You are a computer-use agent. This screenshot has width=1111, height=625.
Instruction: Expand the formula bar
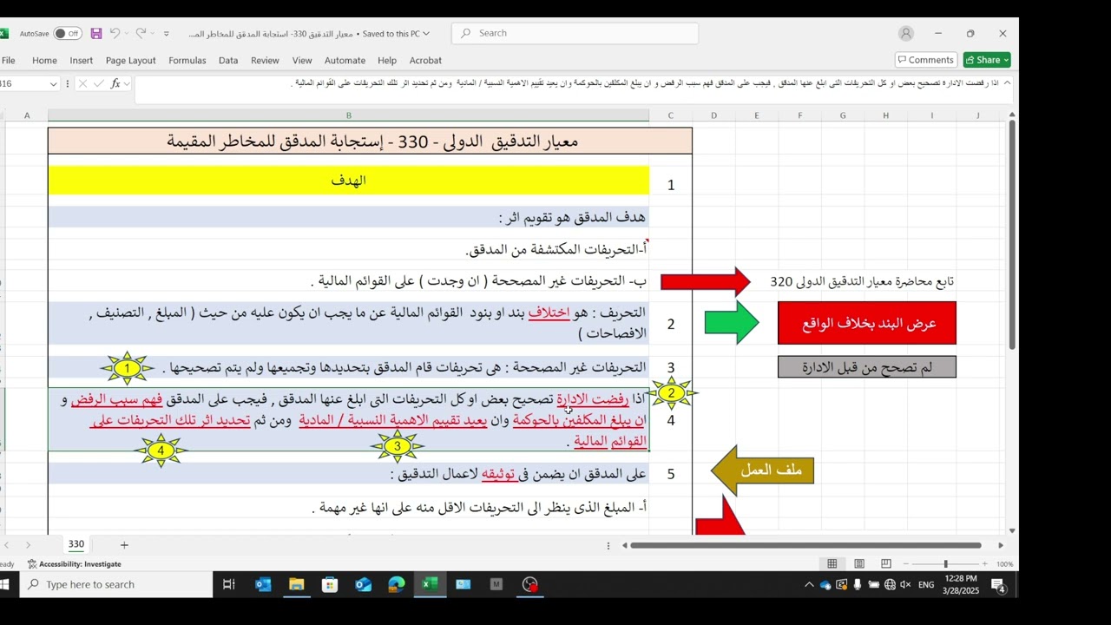pyautogui.click(x=1006, y=83)
